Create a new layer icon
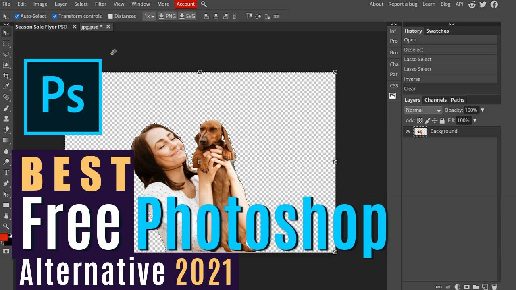The image size is (516, 290). click(485, 287)
